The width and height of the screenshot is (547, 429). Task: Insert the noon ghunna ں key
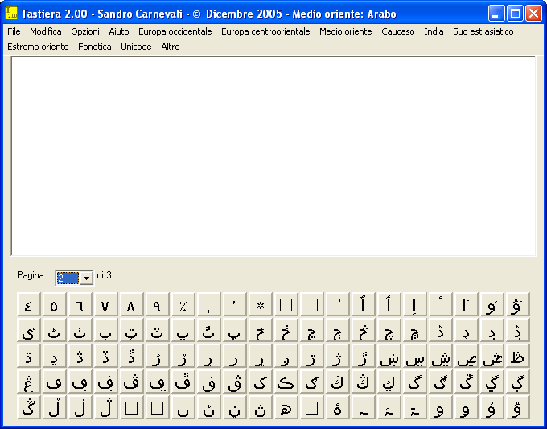tap(183, 407)
